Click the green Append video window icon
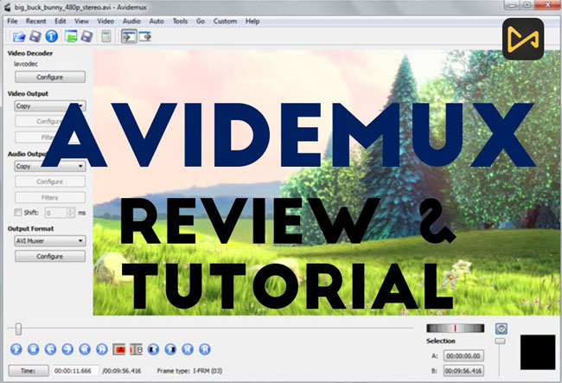This screenshot has height=383, width=562. click(71, 36)
